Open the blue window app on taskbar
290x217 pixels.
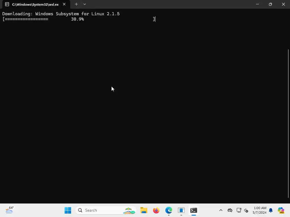(x=181, y=210)
